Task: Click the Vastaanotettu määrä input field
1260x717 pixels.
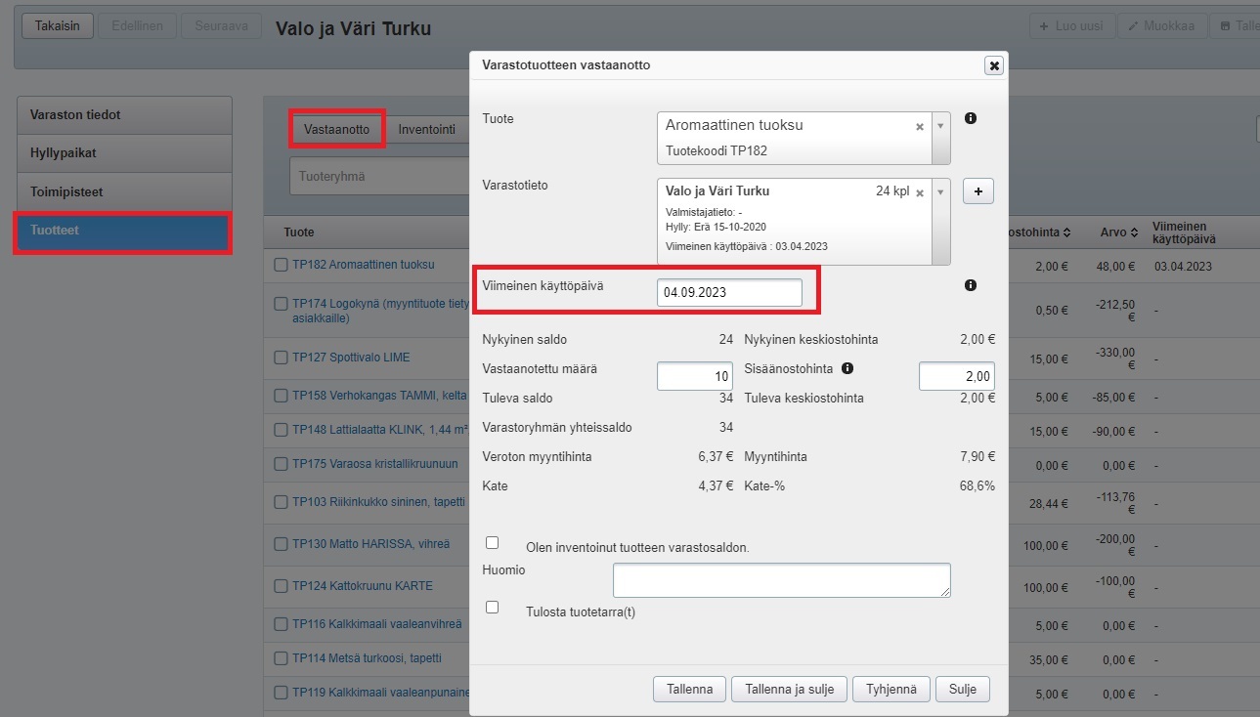Action: pyautogui.click(x=695, y=376)
